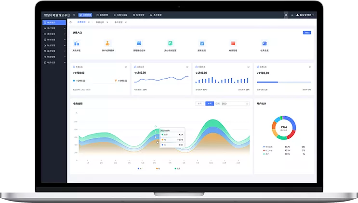Collapse the sidebar with the hamburger icon

click(74, 15)
